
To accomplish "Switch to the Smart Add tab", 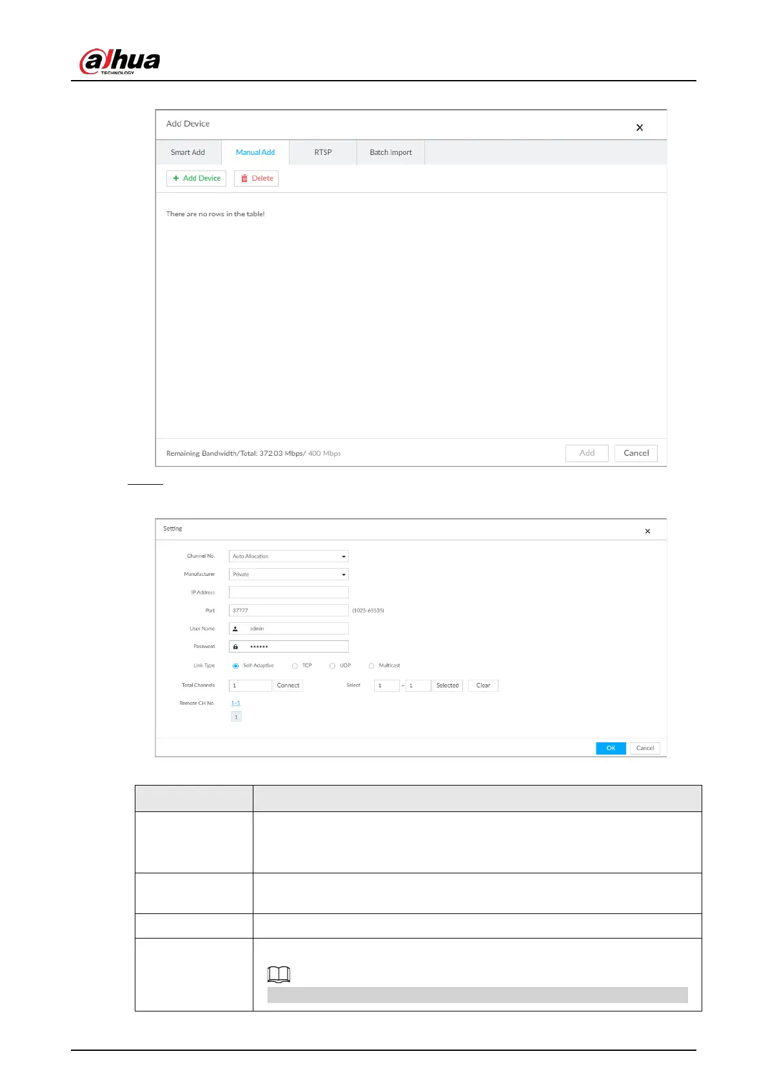I will (188, 152).
